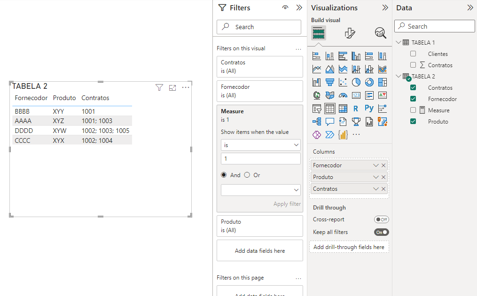Remove Contratos from Columns
The image size is (477, 296).
383,189
